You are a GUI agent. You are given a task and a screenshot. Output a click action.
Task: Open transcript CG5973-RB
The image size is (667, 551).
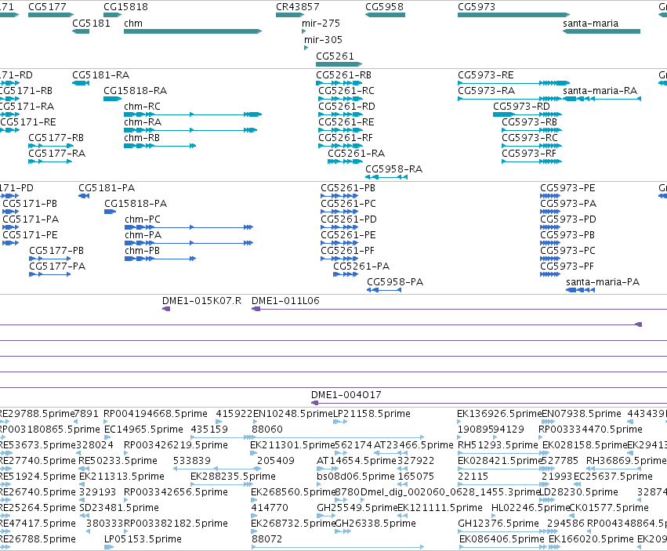tap(531, 130)
